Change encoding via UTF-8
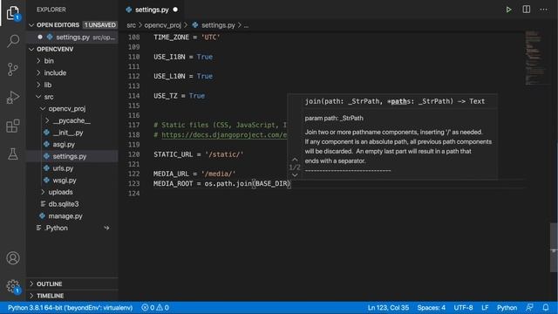Image resolution: width=558 pixels, height=314 pixels. click(463, 307)
